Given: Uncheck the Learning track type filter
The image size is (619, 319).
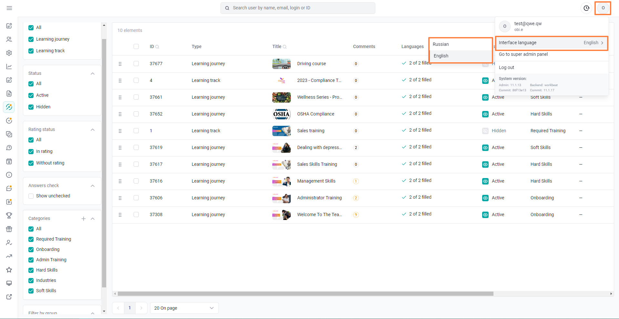Looking at the screenshot, I should 31,51.
